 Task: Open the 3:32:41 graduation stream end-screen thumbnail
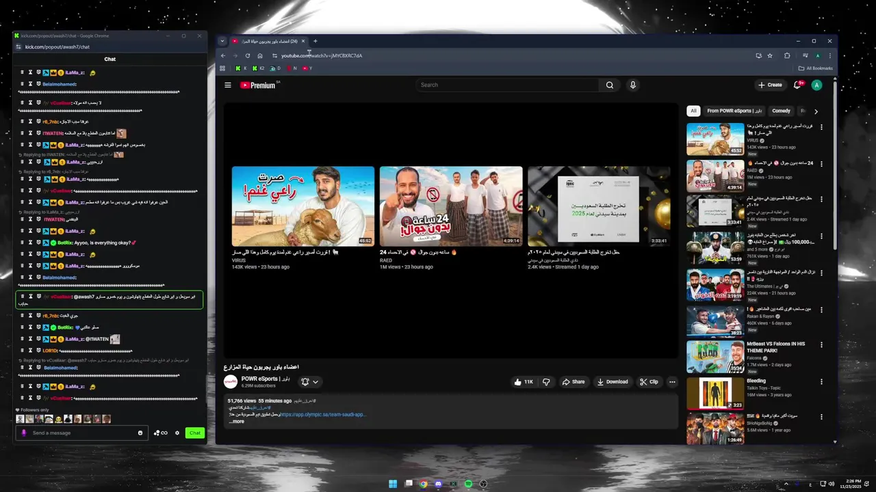(599, 206)
